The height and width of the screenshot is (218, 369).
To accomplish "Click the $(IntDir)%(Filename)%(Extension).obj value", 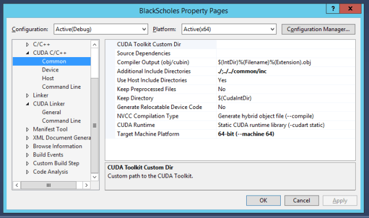I will tap(264, 62).
